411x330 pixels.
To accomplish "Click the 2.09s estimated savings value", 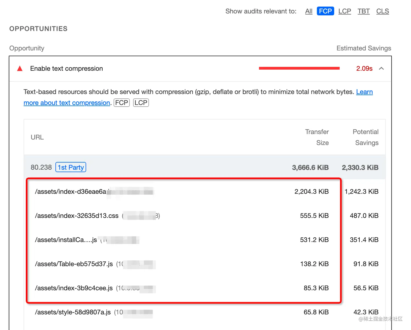I will tap(364, 69).
